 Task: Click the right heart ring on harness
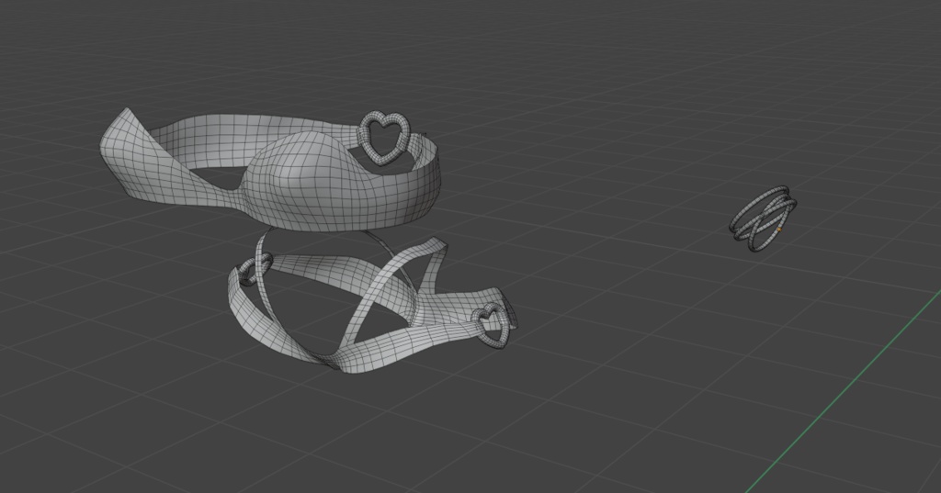[493, 326]
